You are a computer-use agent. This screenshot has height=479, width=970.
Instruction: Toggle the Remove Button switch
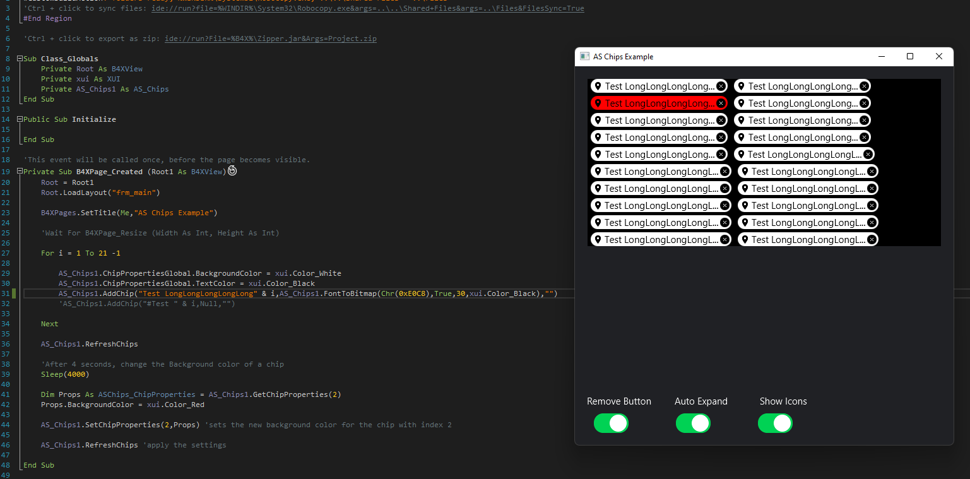click(x=611, y=423)
